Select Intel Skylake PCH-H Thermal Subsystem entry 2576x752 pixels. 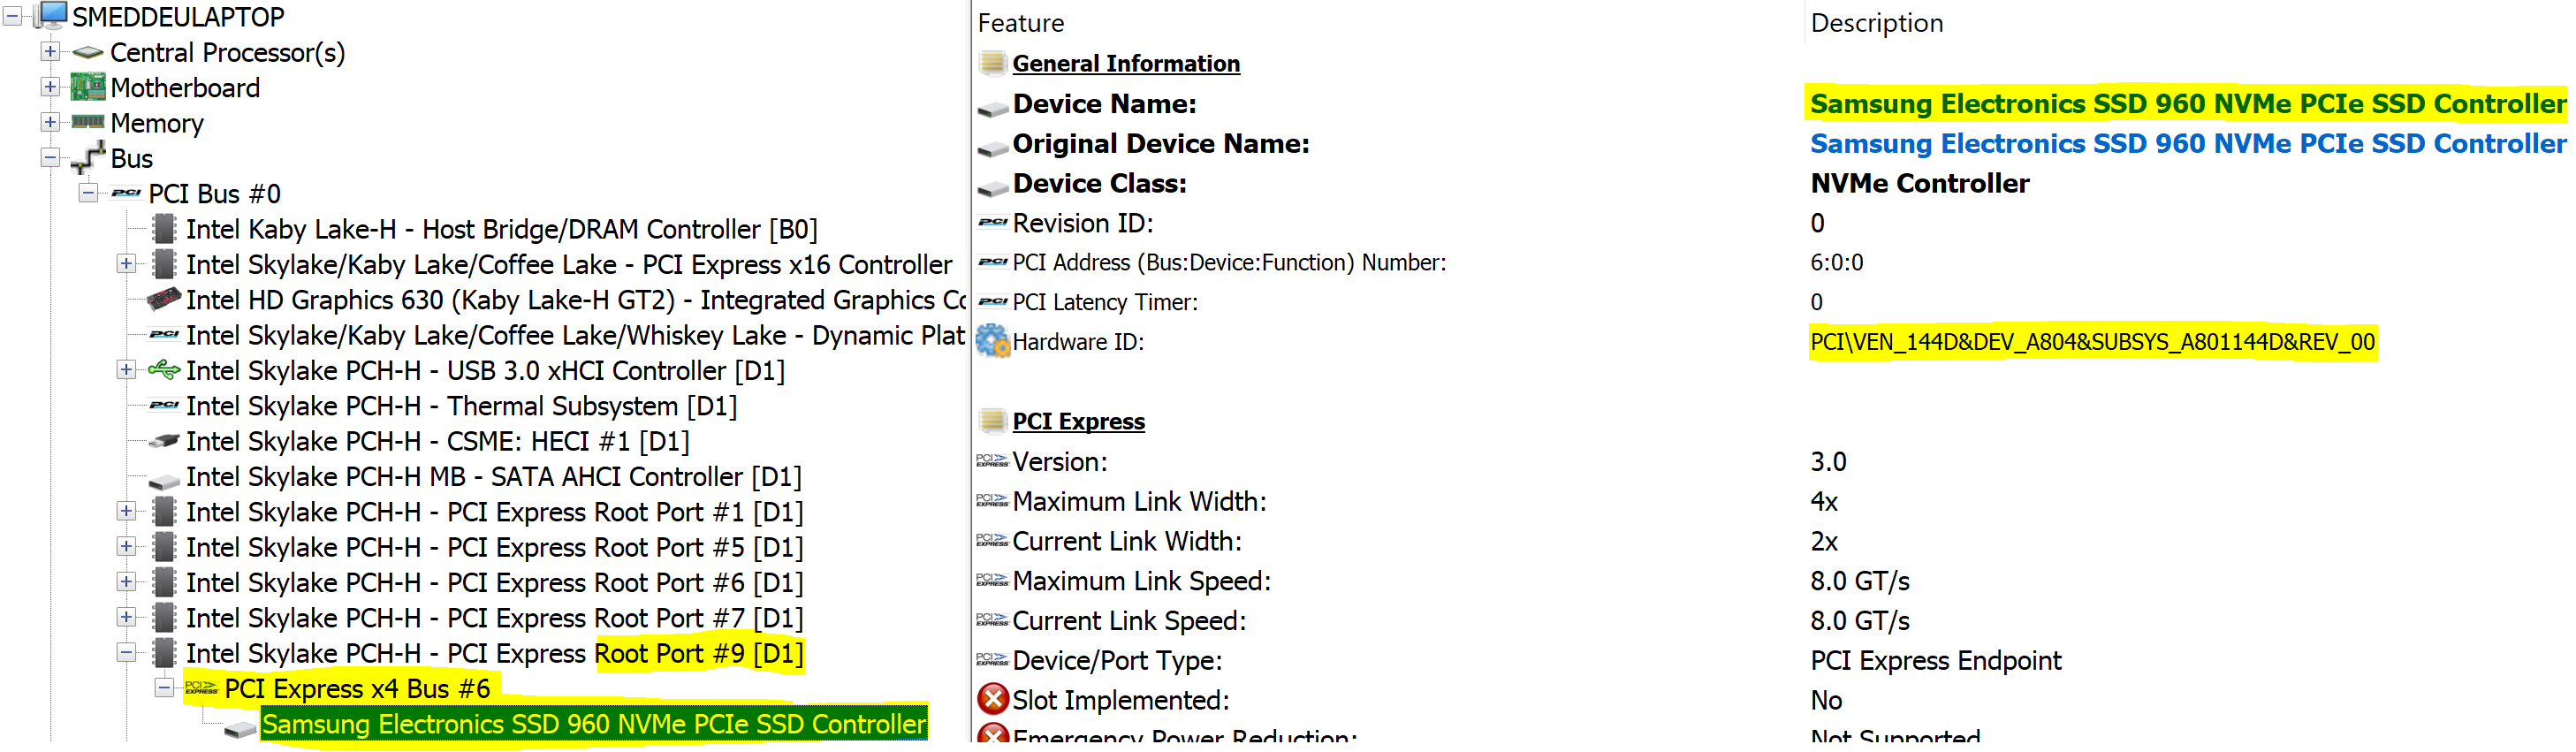click(x=461, y=406)
